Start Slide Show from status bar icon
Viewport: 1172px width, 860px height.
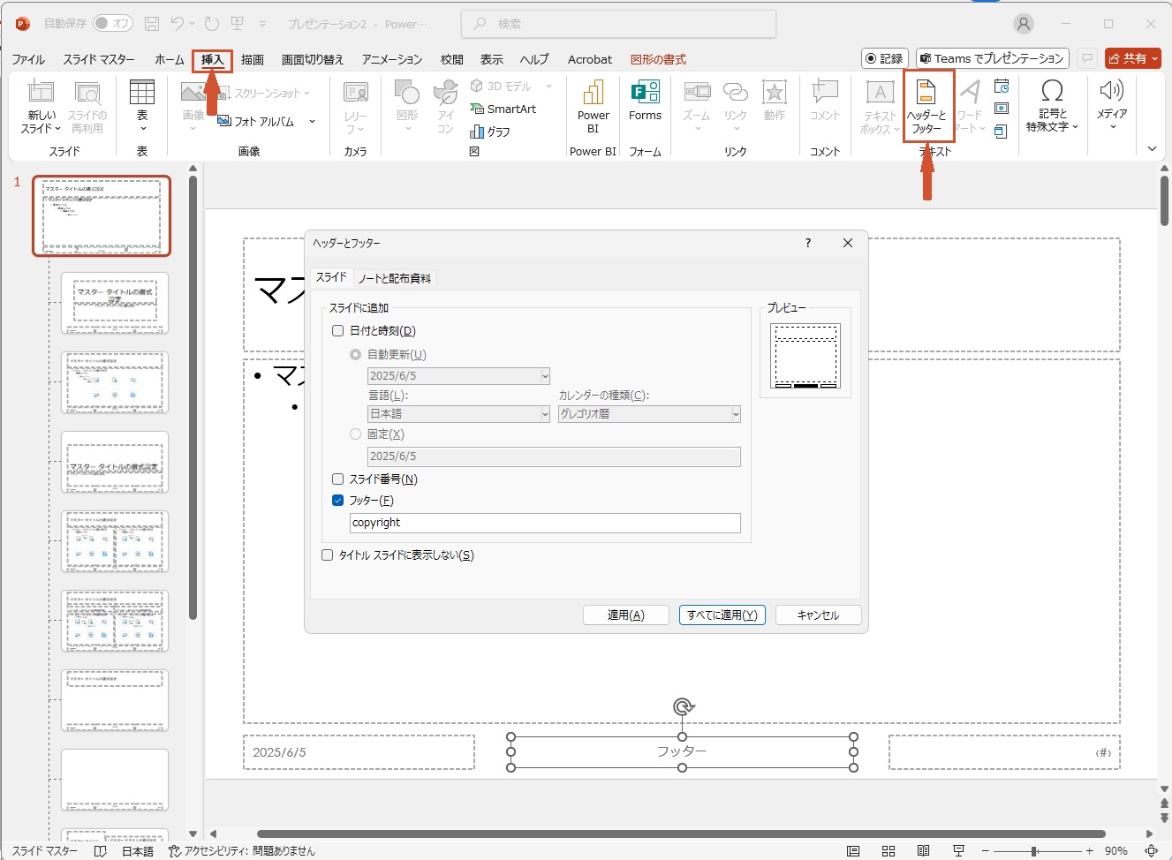click(x=958, y=851)
